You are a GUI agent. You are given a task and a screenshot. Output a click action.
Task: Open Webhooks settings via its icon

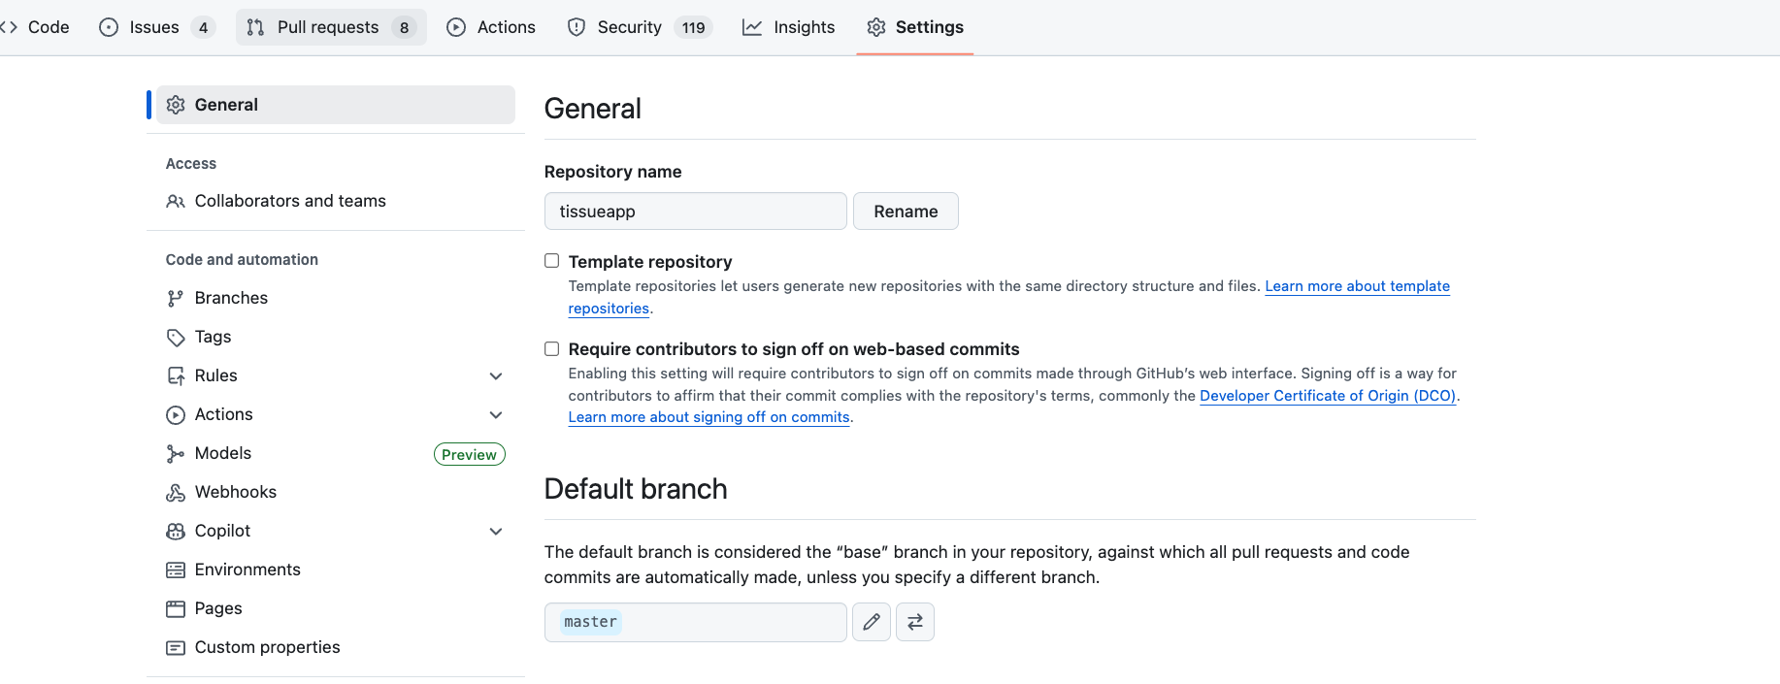point(176,493)
